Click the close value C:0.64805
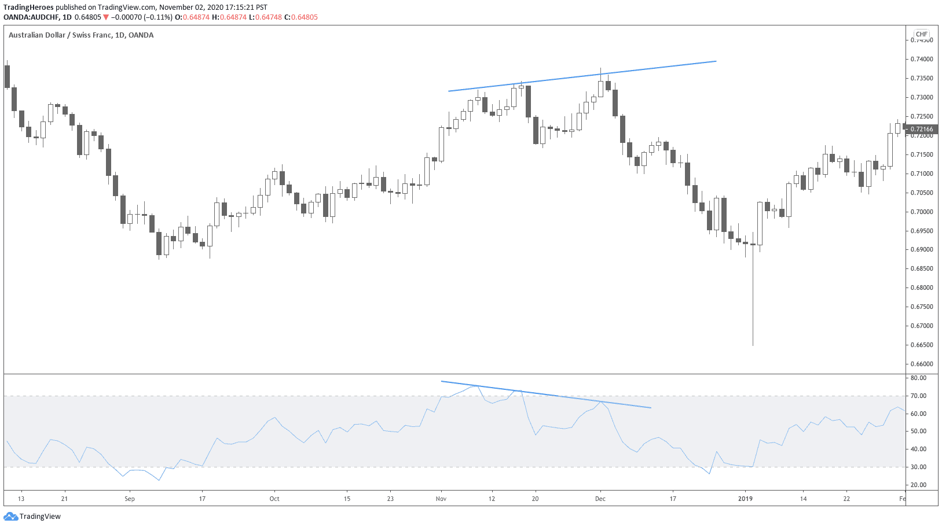The width and height of the screenshot is (942, 527). pyautogui.click(x=301, y=17)
